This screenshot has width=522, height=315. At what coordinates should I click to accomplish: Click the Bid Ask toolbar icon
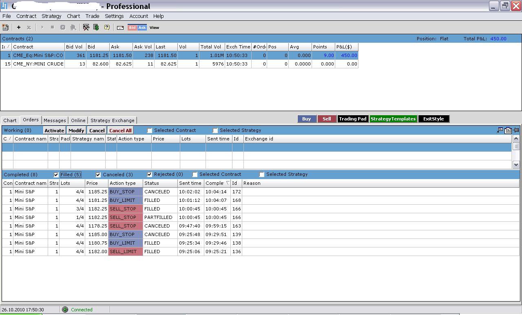(x=137, y=28)
